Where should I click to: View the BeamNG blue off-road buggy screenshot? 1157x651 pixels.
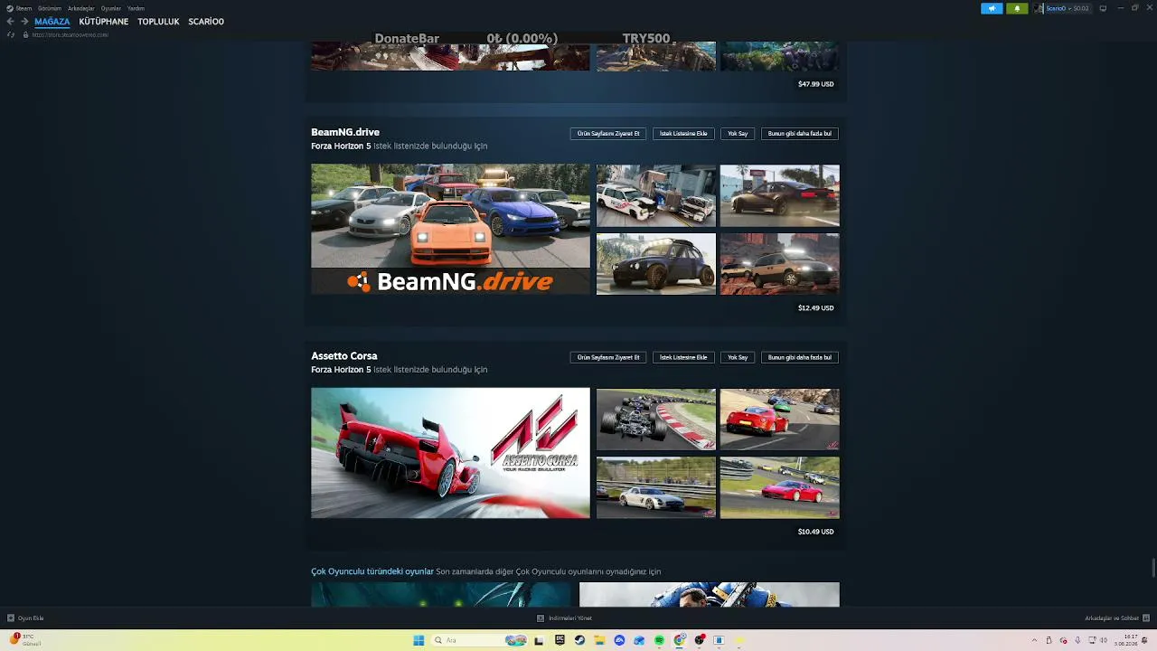point(656,264)
